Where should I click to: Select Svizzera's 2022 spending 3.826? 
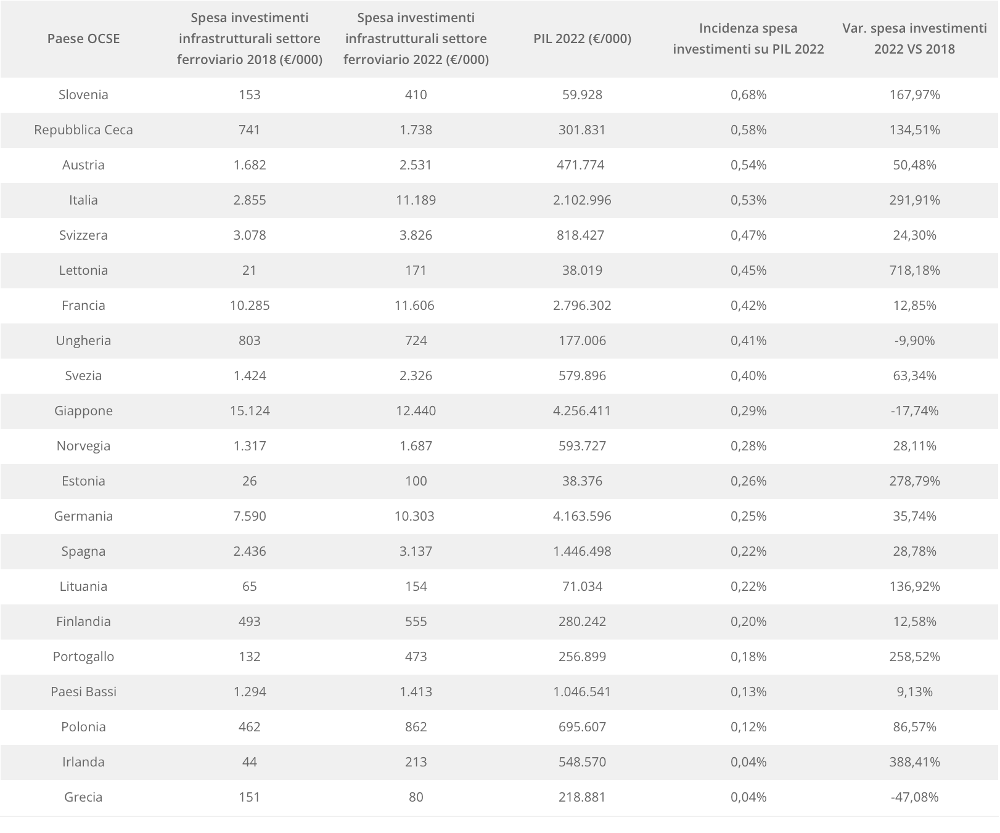click(x=416, y=235)
